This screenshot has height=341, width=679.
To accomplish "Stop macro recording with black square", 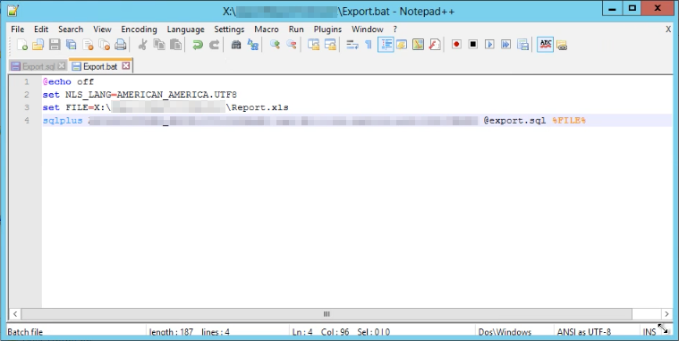I will pyautogui.click(x=473, y=45).
